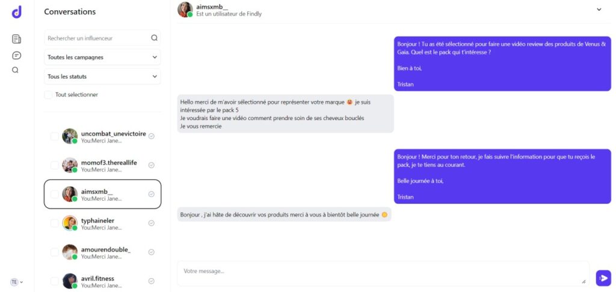Click the sidebar search icon
The image size is (616, 292).
pos(16,70)
